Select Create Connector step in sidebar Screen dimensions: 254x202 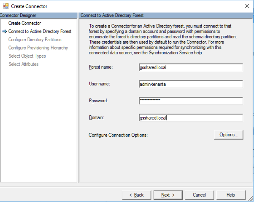pos(24,23)
